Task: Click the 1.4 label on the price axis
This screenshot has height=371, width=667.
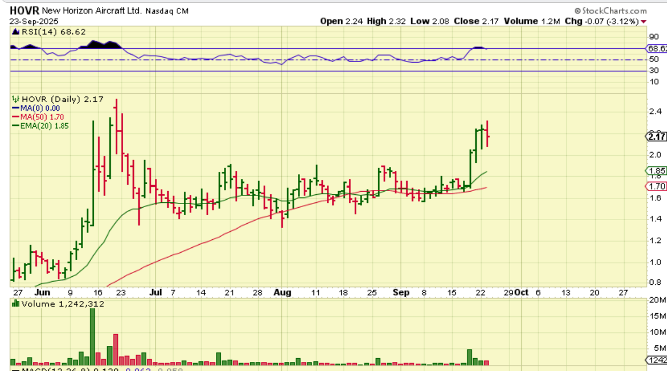Action: (655, 219)
